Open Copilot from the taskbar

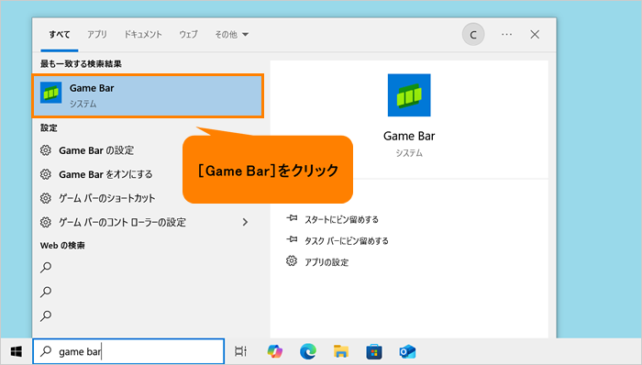275,351
